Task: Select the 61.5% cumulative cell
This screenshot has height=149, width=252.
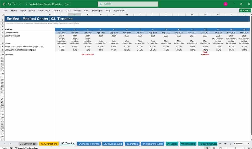Action: pyautogui.click(x=244, y=50)
